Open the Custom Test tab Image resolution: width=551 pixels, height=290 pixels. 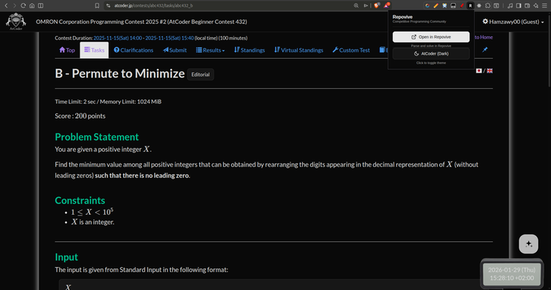tap(351, 50)
